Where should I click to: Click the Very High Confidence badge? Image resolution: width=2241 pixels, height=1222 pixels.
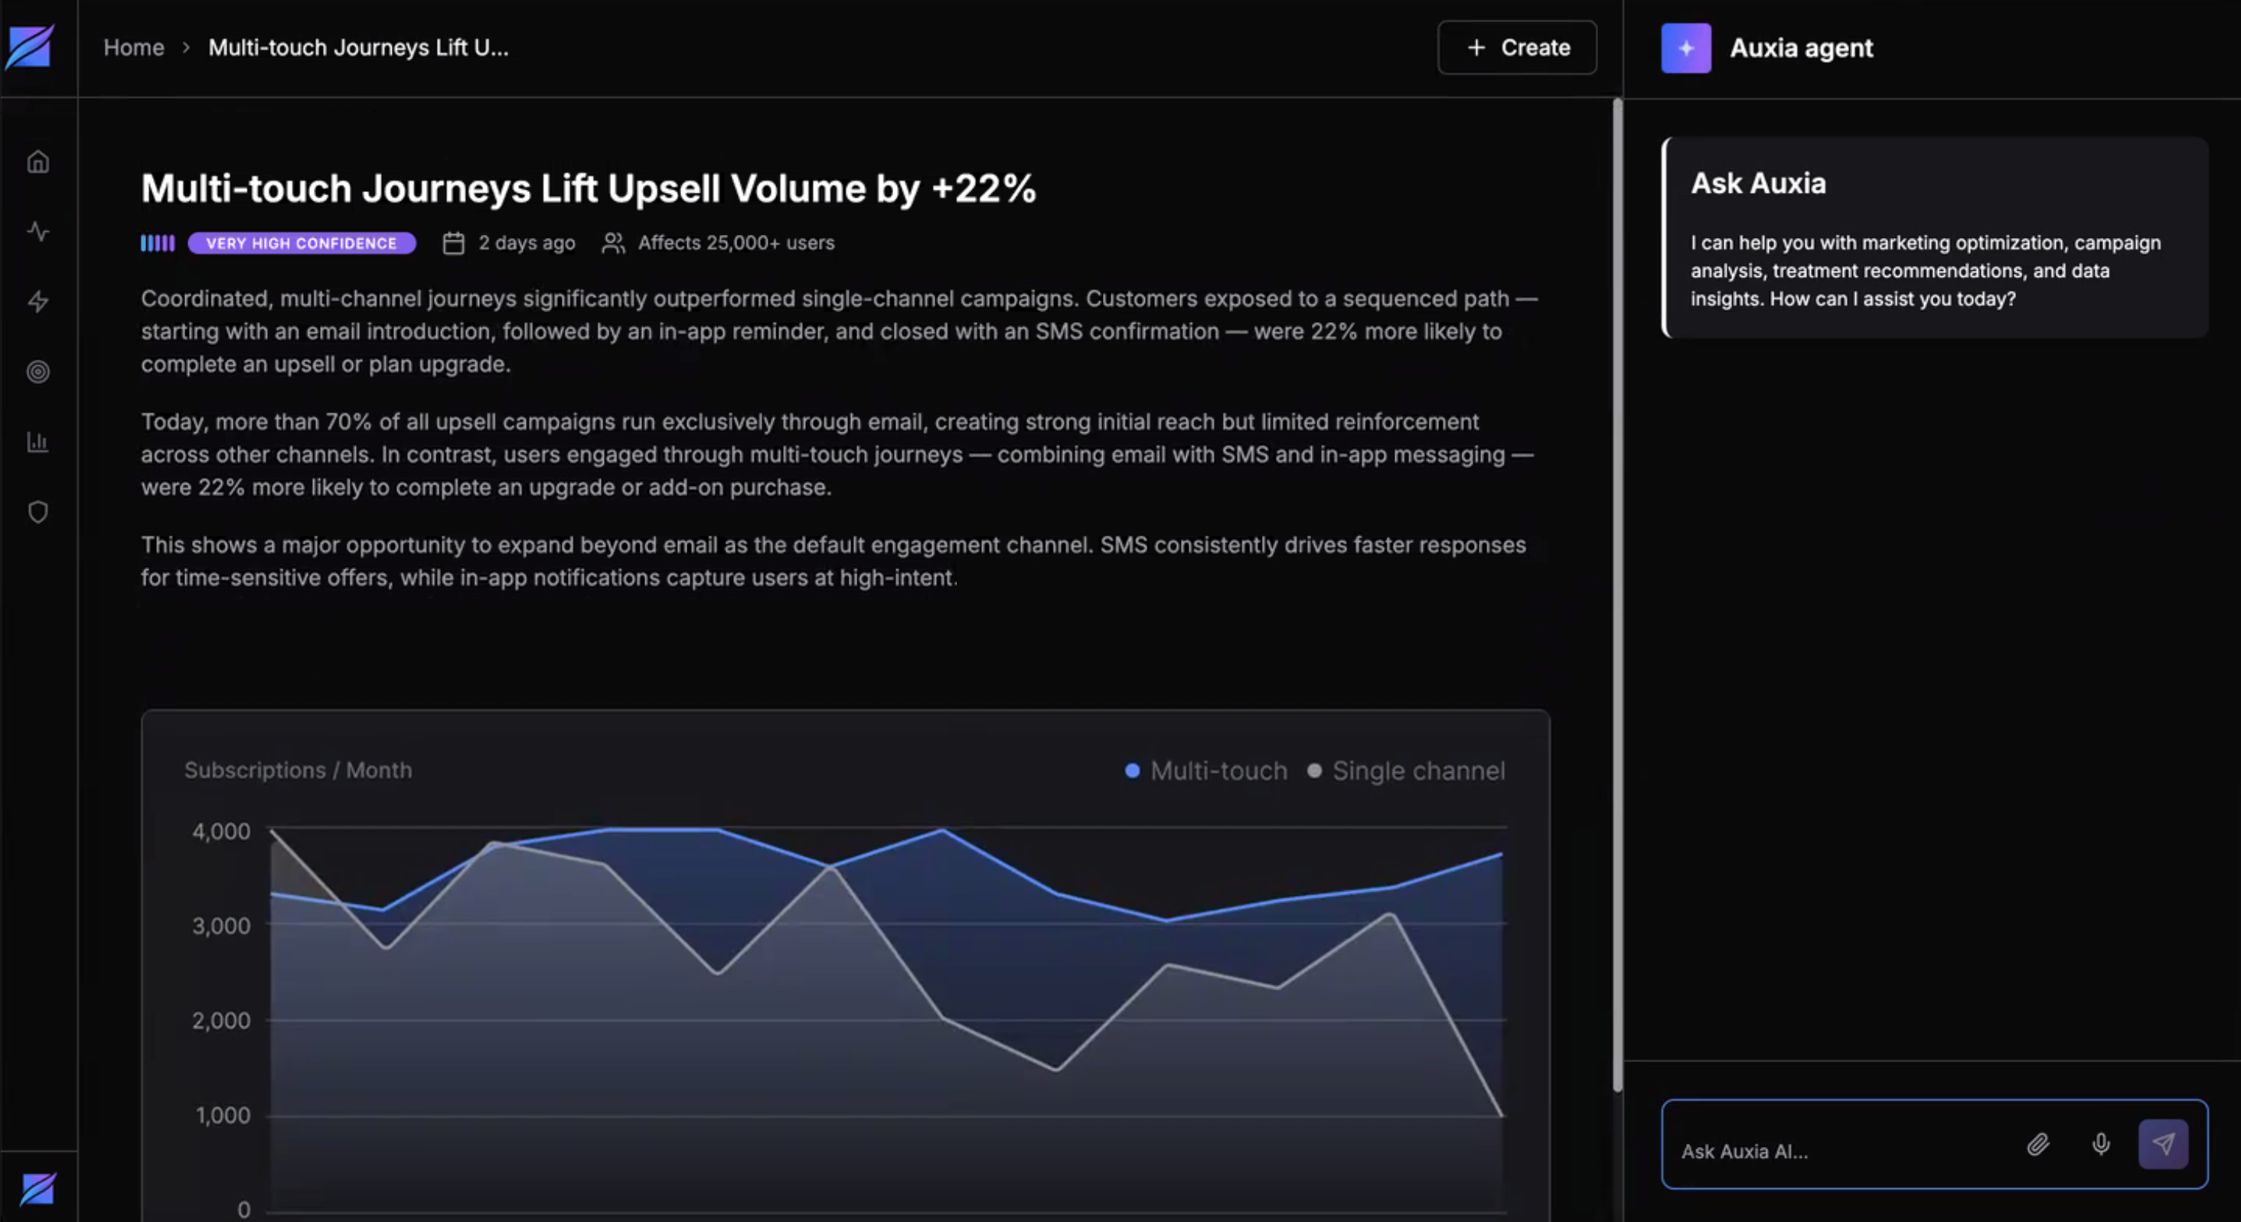tap(301, 243)
